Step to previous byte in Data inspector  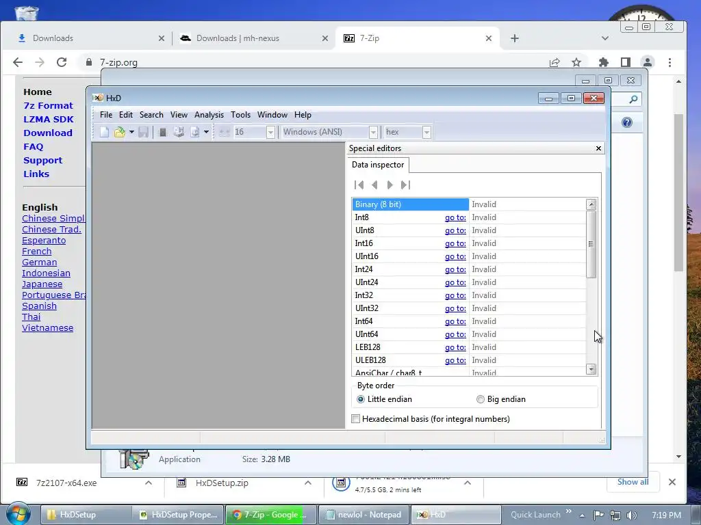374,185
